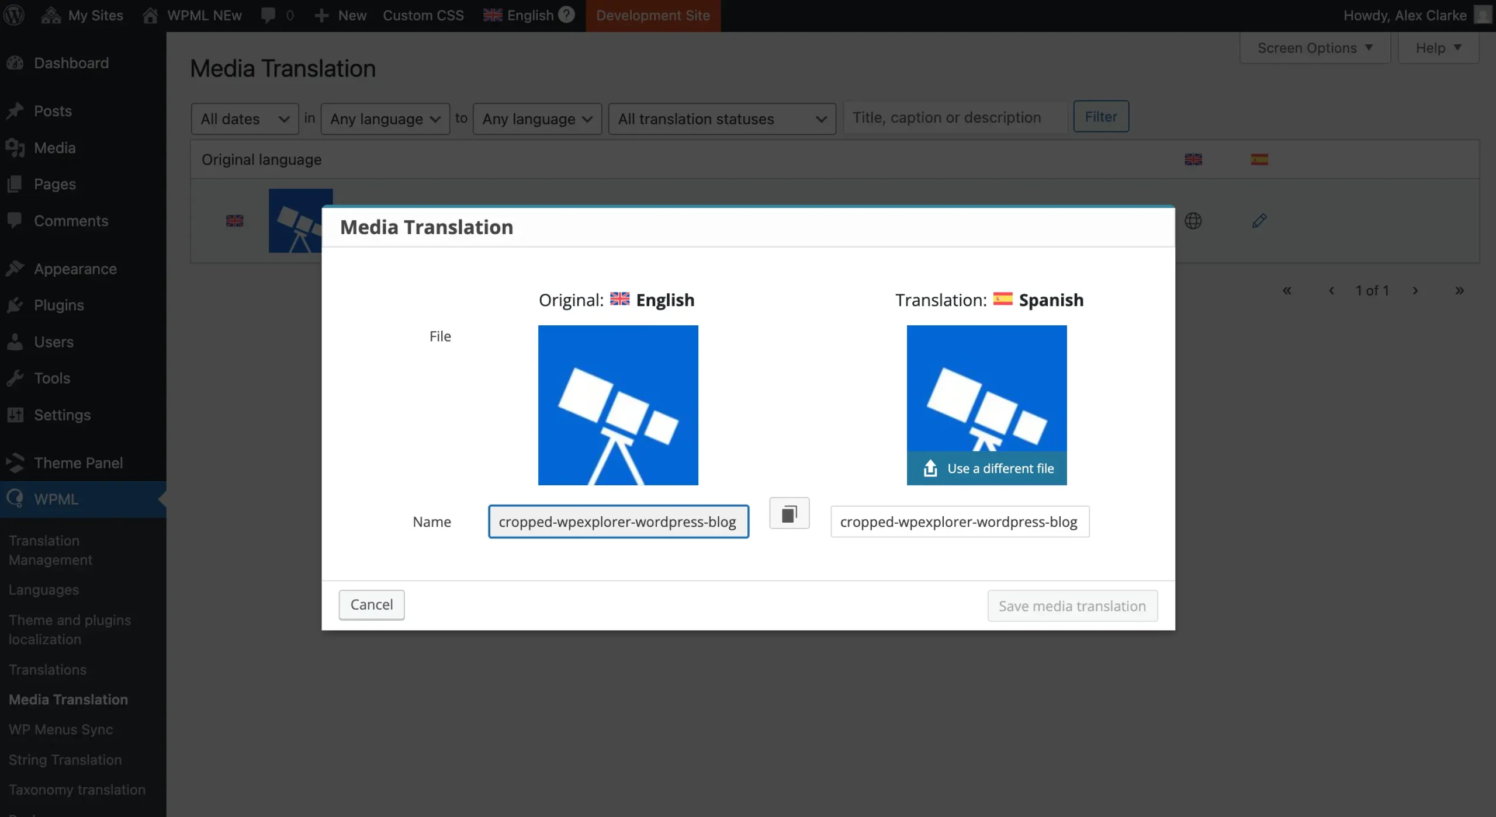Open Taxonomy translation submenu item
1496x817 pixels.
tap(77, 790)
